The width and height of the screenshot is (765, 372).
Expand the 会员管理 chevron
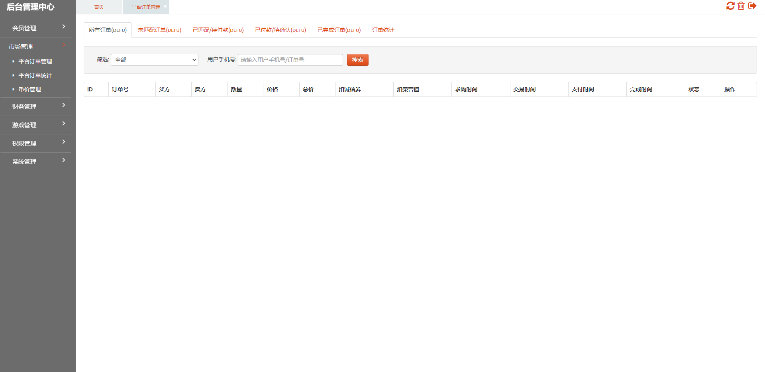pos(64,26)
